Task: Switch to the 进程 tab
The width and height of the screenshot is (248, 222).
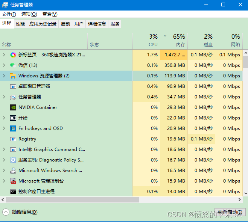Action: 7,24
